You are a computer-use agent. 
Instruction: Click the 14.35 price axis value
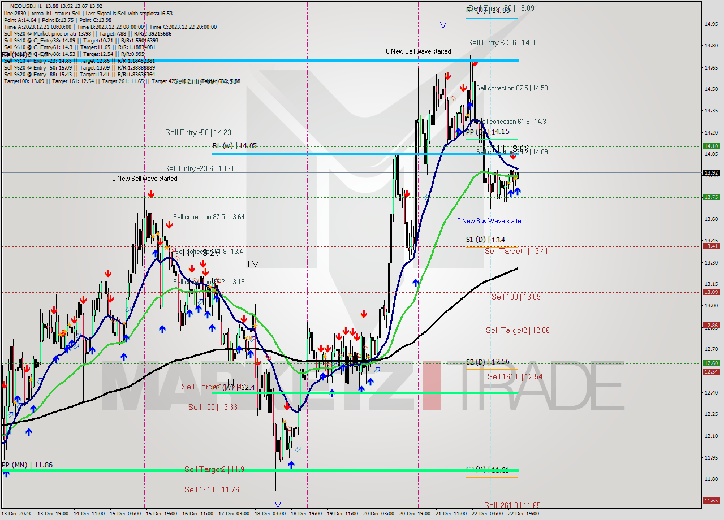pos(711,111)
